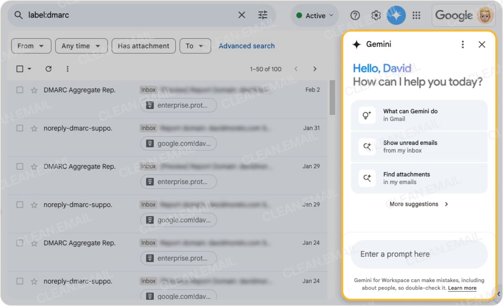Open the From filter dropdown
The image size is (503, 306).
(31, 46)
